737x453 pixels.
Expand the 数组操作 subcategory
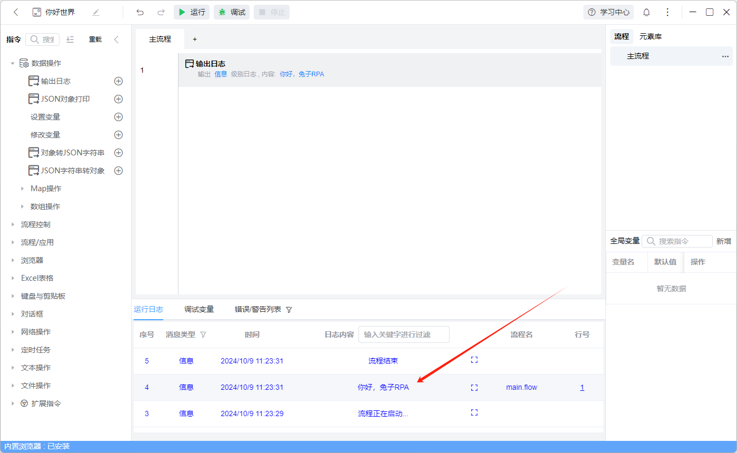tap(23, 206)
